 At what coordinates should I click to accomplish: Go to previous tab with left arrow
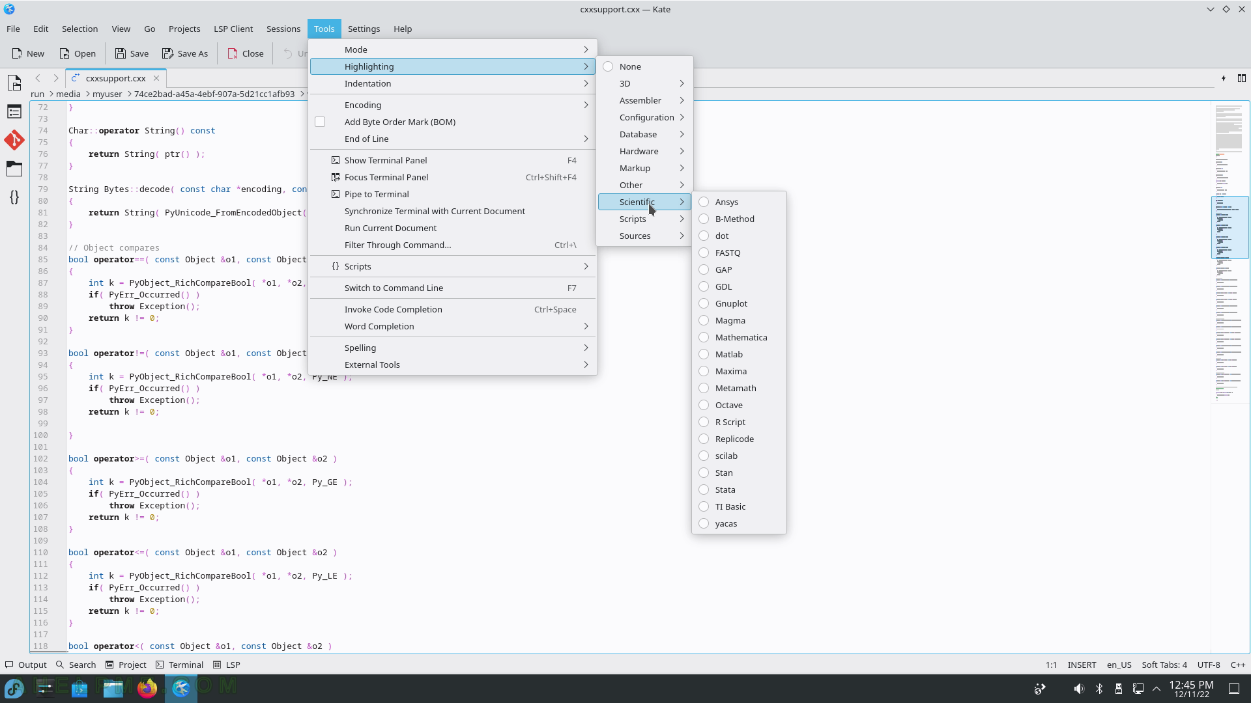[38, 78]
